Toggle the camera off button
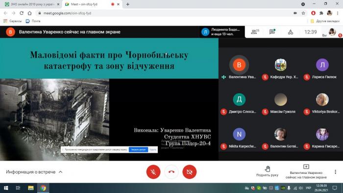The width and height of the screenshot is (343, 193). pyautogui.click(x=189, y=172)
